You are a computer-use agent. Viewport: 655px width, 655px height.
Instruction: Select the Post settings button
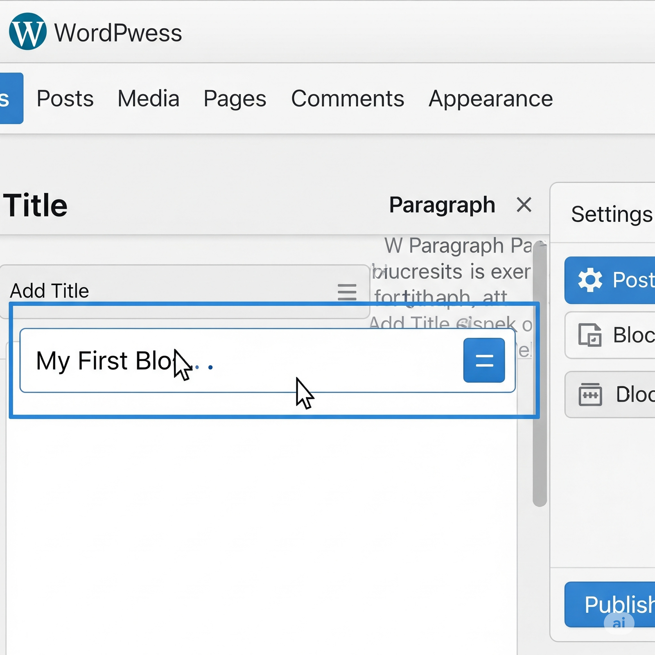(x=610, y=280)
